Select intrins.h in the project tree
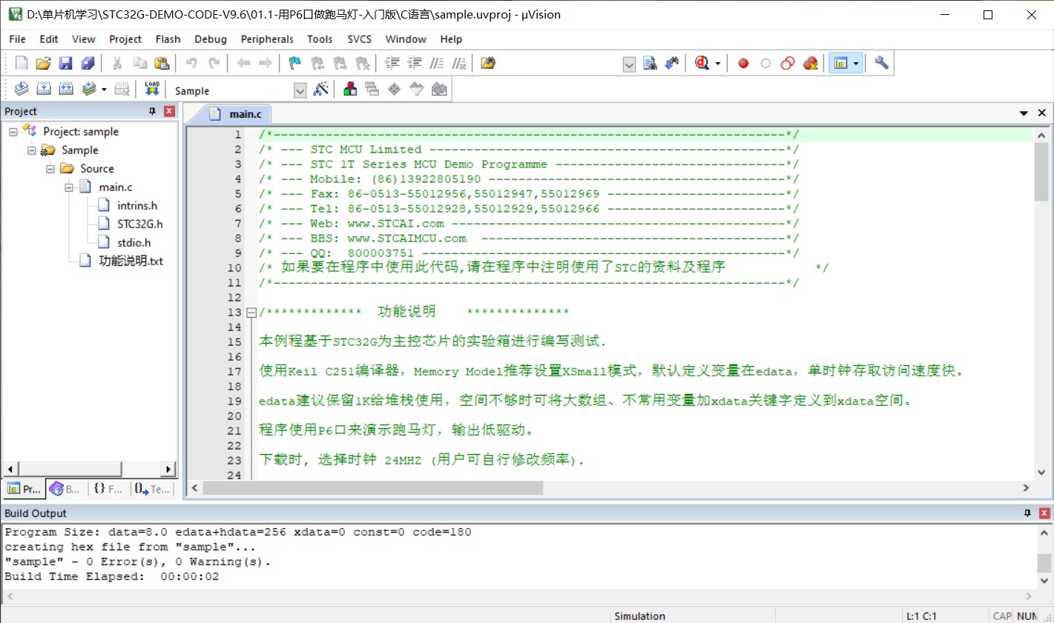This screenshot has height=623, width=1054. click(137, 205)
